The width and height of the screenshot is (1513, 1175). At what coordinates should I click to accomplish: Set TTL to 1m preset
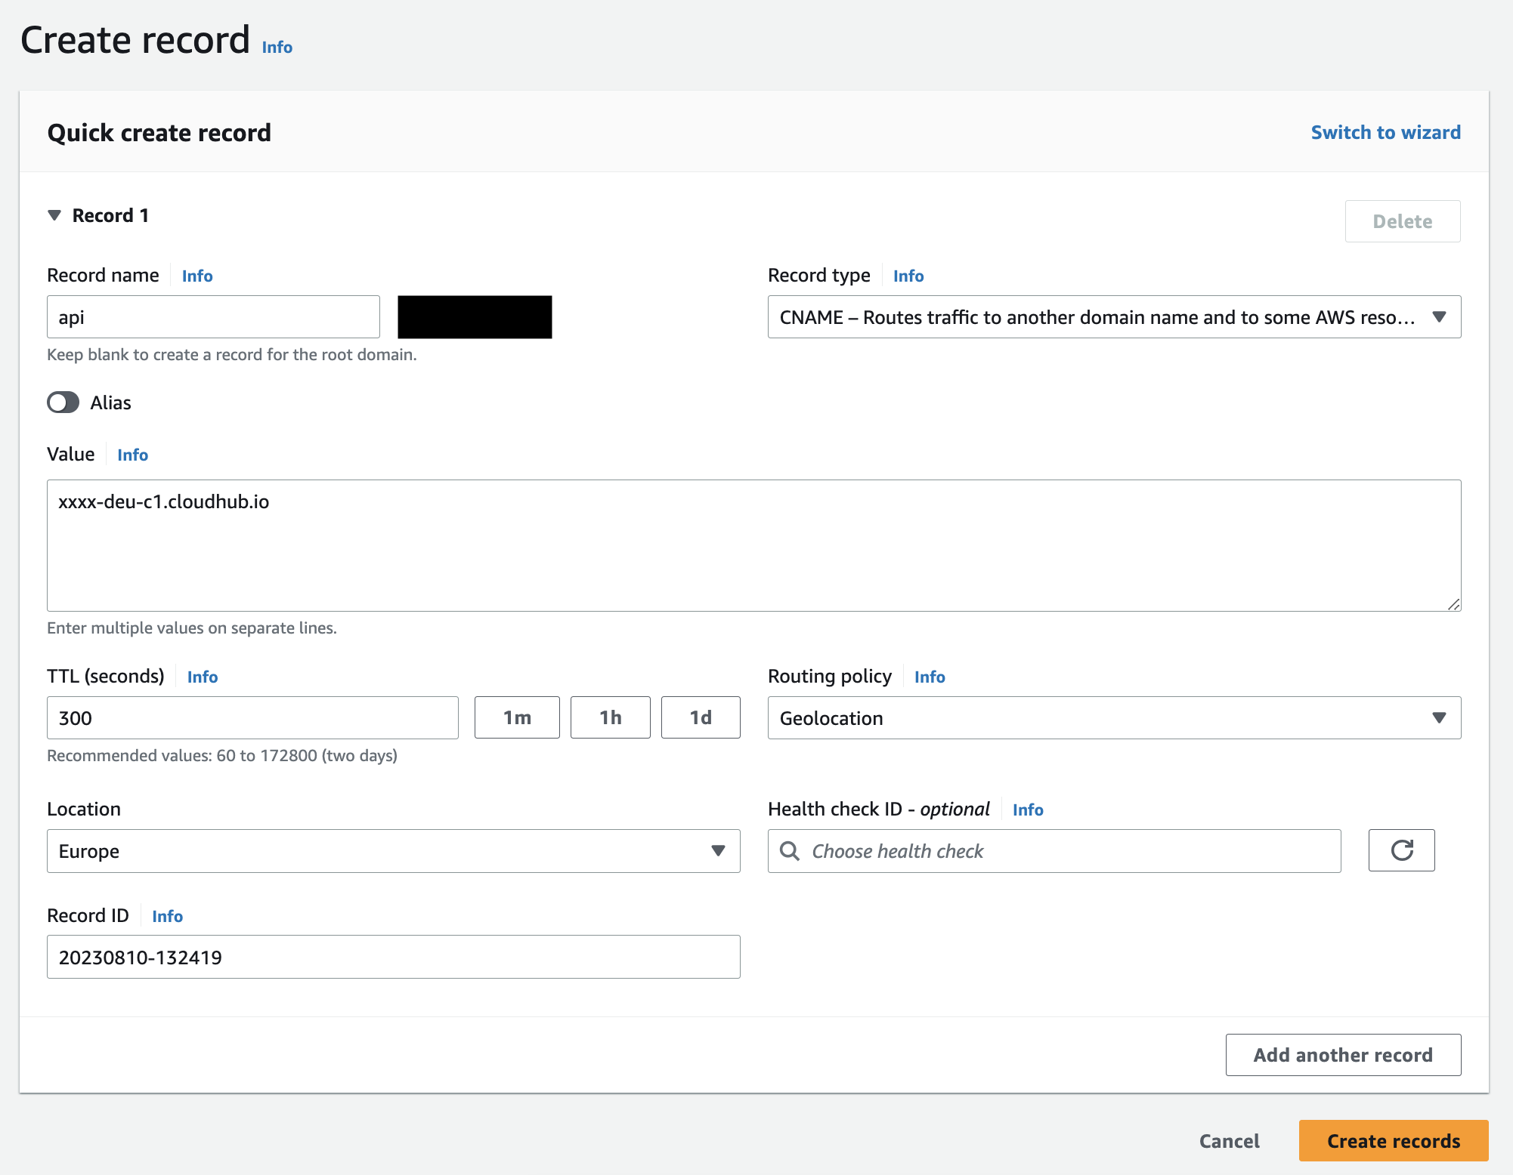(x=517, y=717)
